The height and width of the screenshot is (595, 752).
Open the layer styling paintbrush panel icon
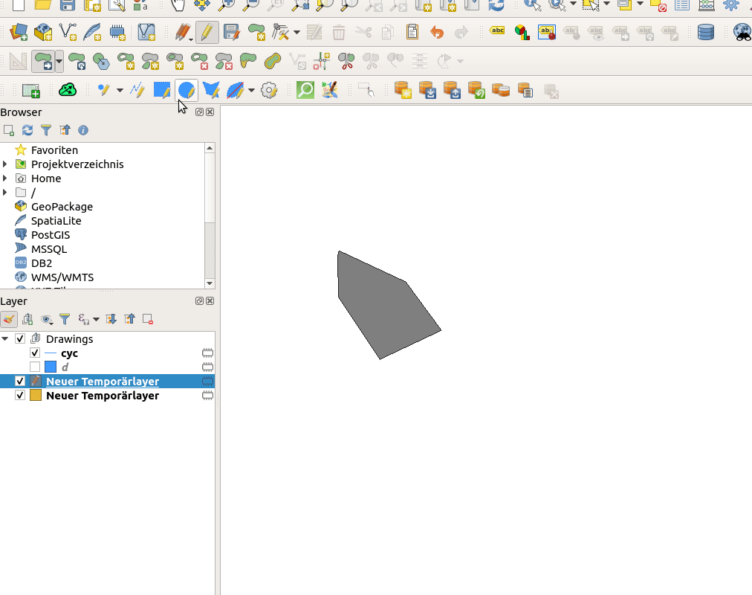pos(9,319)
